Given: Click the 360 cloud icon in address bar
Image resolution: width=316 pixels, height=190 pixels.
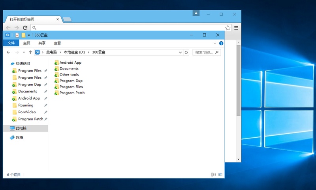Looking at the screenshot, I should pyautogui.click(x=38, y=52).
